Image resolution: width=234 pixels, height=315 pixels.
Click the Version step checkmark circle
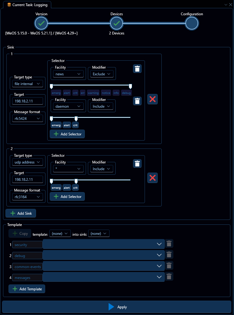pos(41,23)
